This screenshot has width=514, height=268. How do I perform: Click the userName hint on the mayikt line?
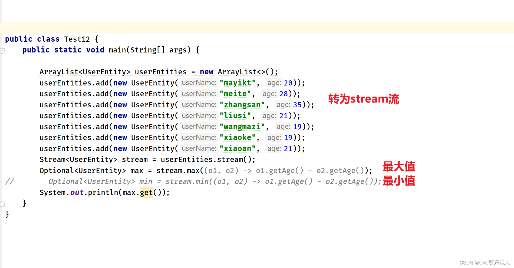click(x=199, y=83)
